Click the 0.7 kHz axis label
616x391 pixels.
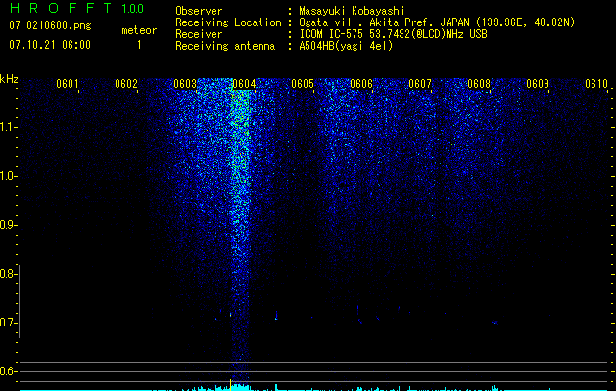pyautogui.click(x=8, y=323)
